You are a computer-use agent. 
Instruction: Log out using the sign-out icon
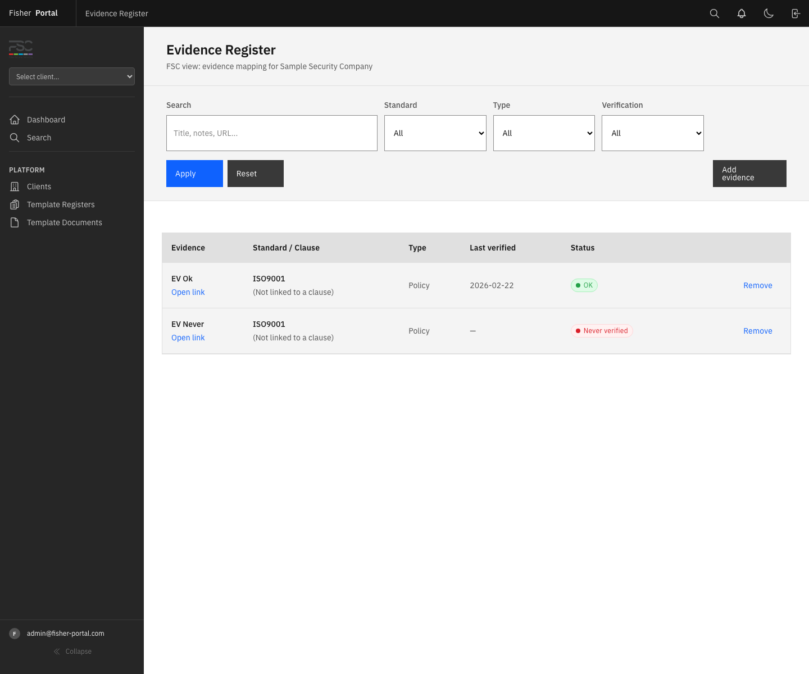[x=796, y=13]
